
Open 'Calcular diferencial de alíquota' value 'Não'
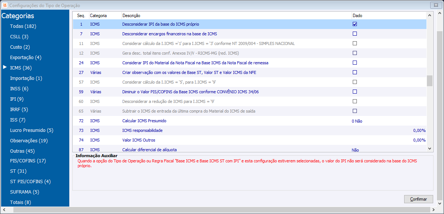[355, 150]
